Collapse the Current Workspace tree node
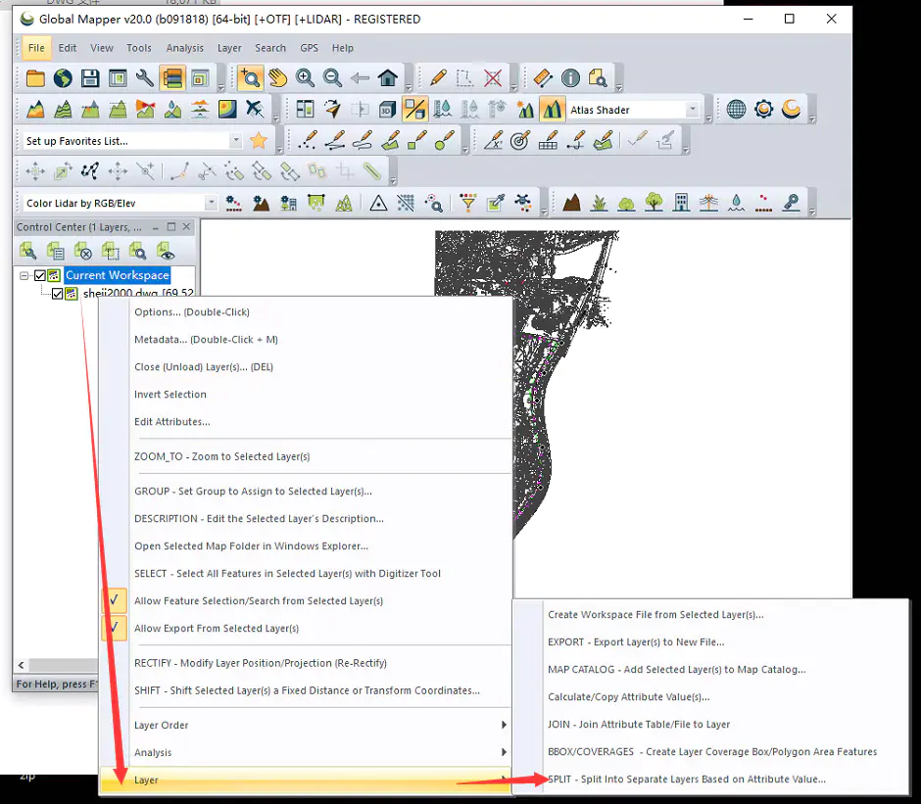Image resolution: width=921 pixels, height=804 pixels. pyautogui.click(x=24, y=275)
